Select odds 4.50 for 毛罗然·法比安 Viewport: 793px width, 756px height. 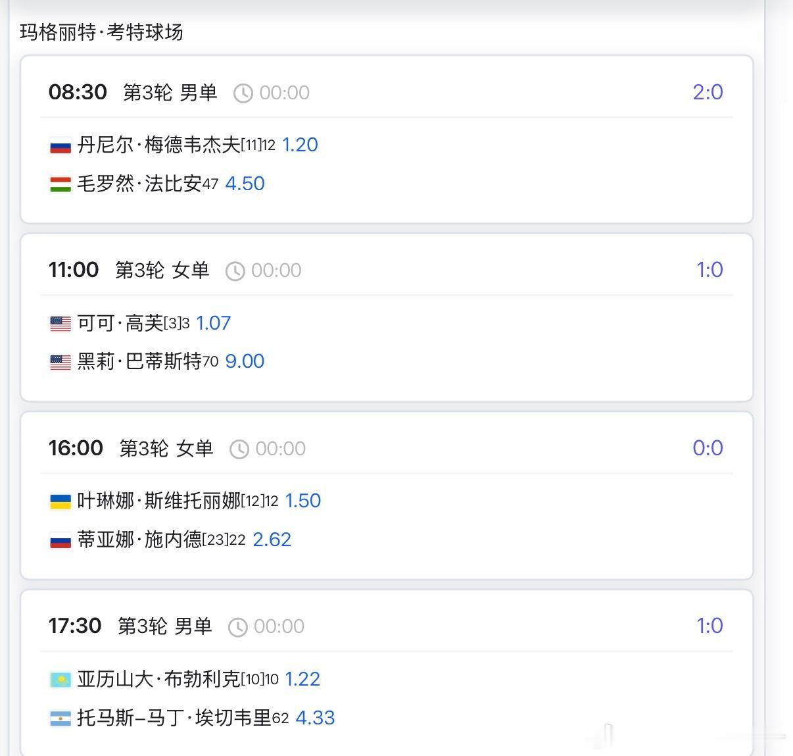click(245, 184)
